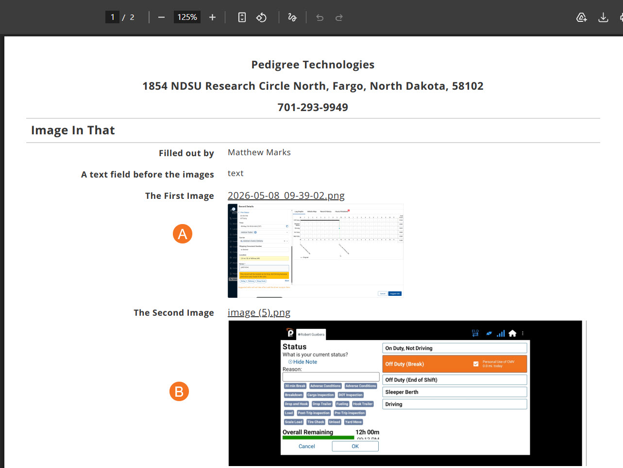The image size is (623, 468).
Task: Click the signal bars icon in second image
Action: (x=501, y=333)
